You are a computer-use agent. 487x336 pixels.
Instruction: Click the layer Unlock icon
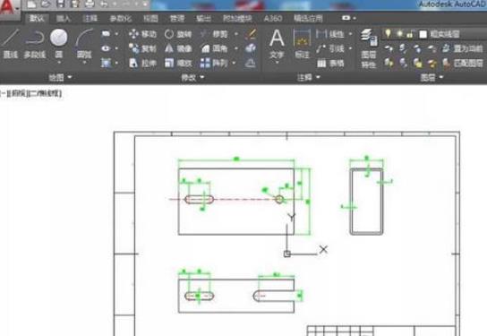pyautogui.click(x=432, y=63)
